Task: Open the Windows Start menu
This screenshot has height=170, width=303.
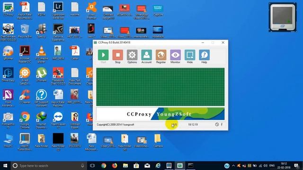Action: point(5,166)
